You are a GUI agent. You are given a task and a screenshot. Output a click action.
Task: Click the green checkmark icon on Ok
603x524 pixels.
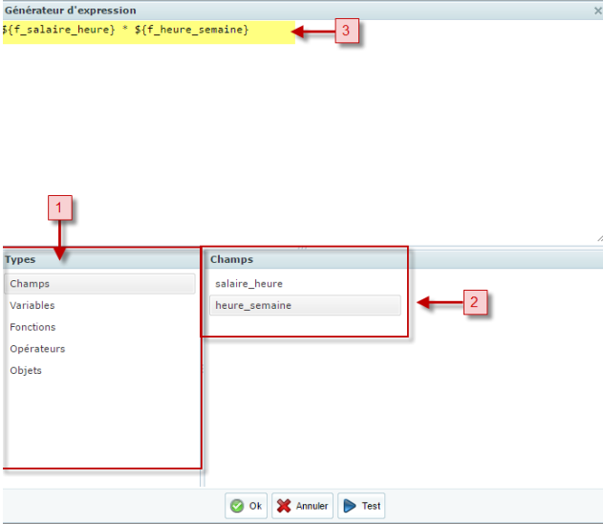(x=236, y=506)
